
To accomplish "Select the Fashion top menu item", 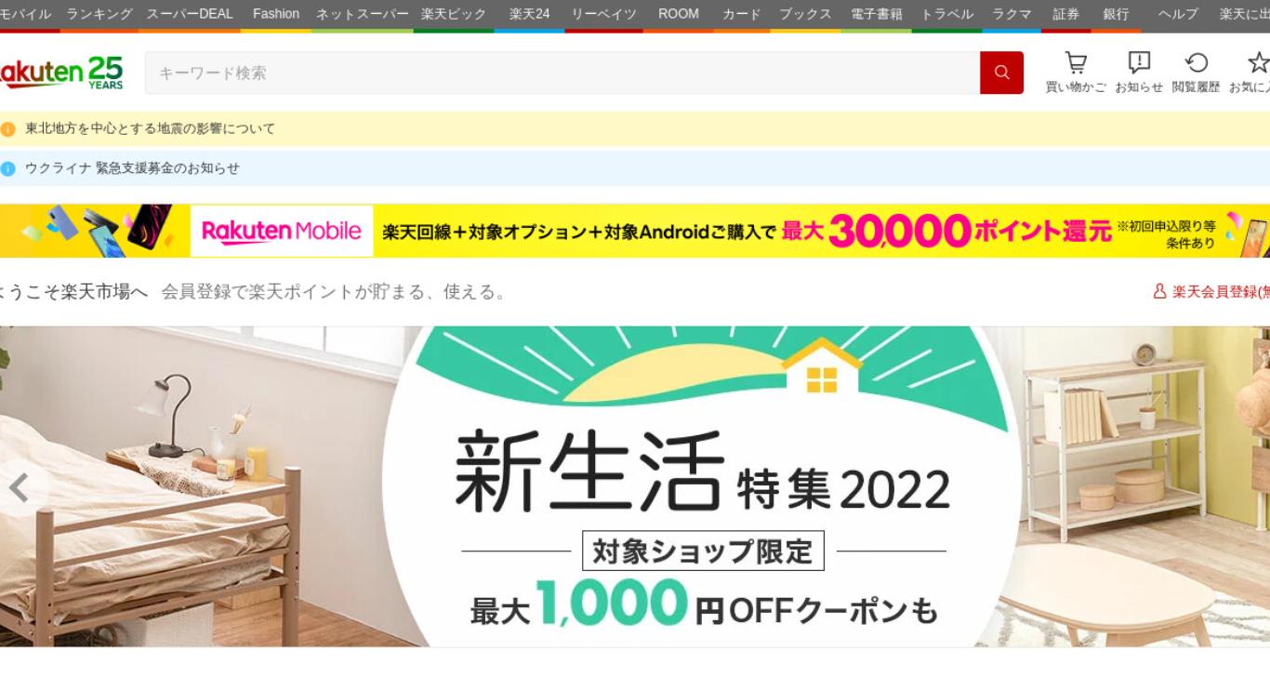I will [276, 14].
